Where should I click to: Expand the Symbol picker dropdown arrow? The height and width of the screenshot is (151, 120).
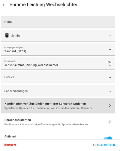pos(110,36)
